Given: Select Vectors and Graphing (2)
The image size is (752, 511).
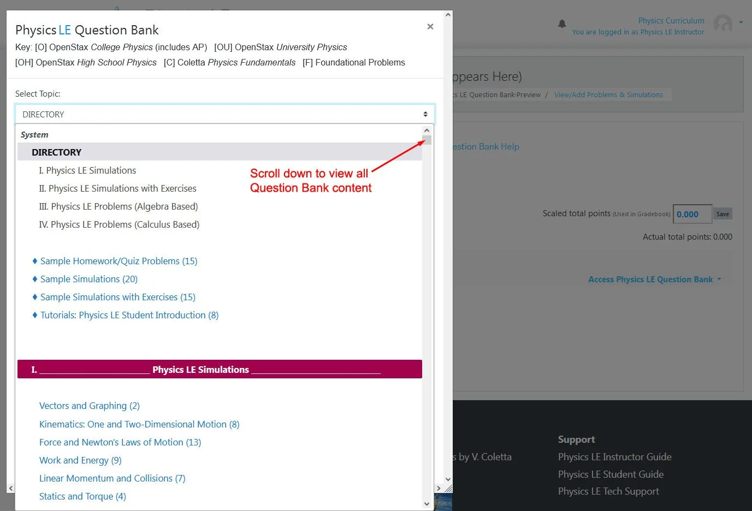Looking at the screenshot, I should [x=89, y=406].
